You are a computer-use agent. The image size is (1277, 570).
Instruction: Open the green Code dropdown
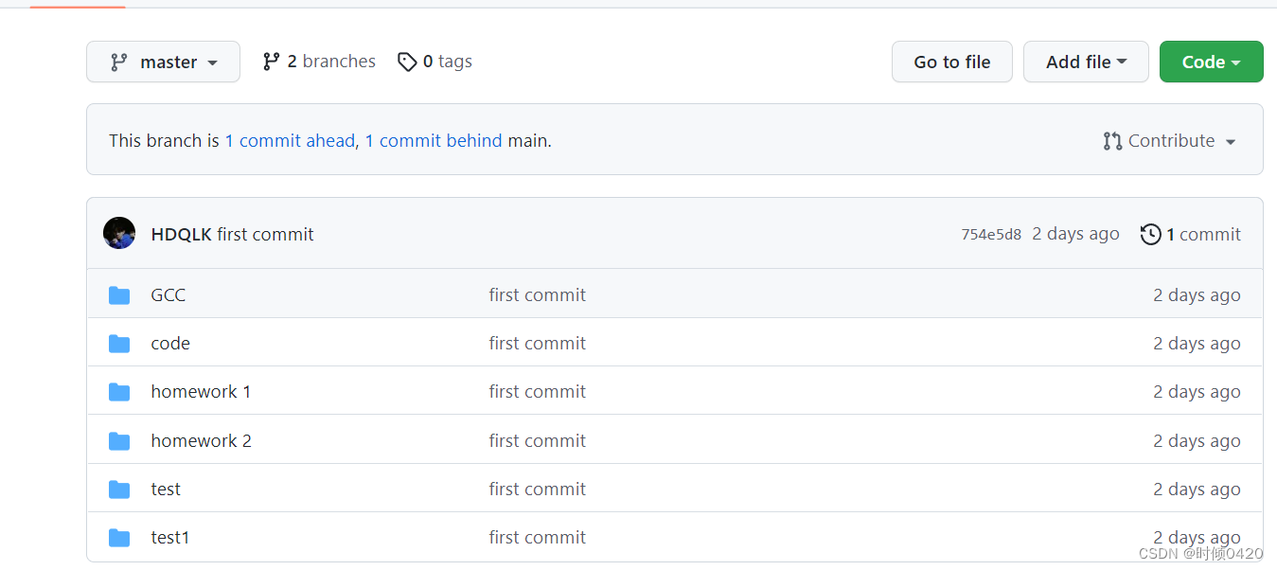[x=1211, y=62]
